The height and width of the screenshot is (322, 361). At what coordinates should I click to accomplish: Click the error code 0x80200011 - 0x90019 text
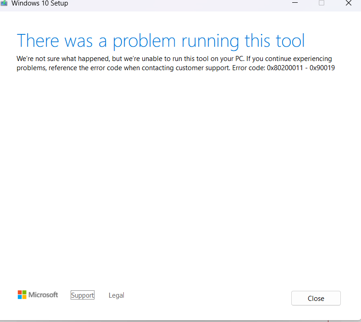300,68
